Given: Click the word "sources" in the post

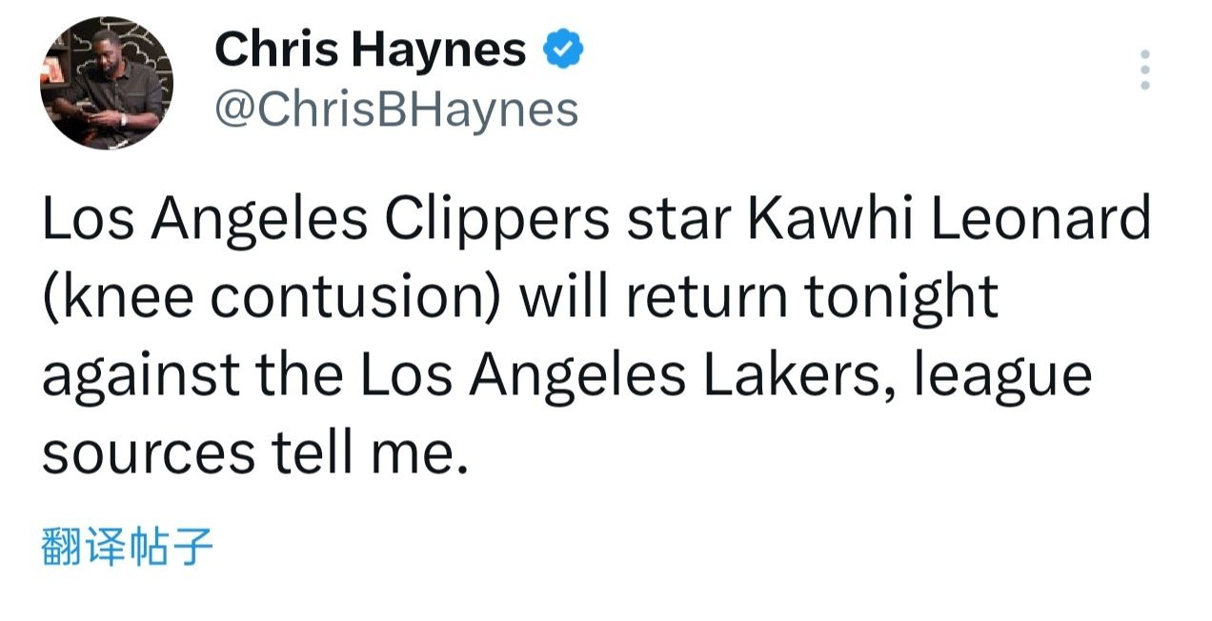Looking at the screenshot, I should pos(149,455).
